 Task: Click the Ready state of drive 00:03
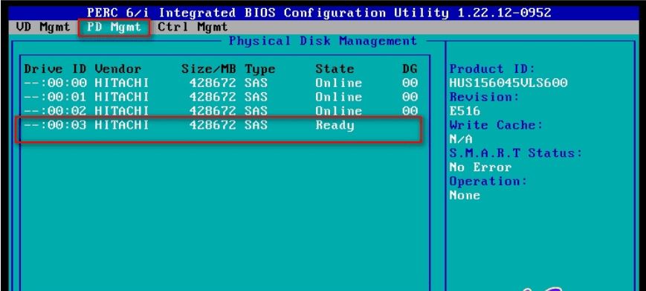pyautogui.click(x=335, y=125)
